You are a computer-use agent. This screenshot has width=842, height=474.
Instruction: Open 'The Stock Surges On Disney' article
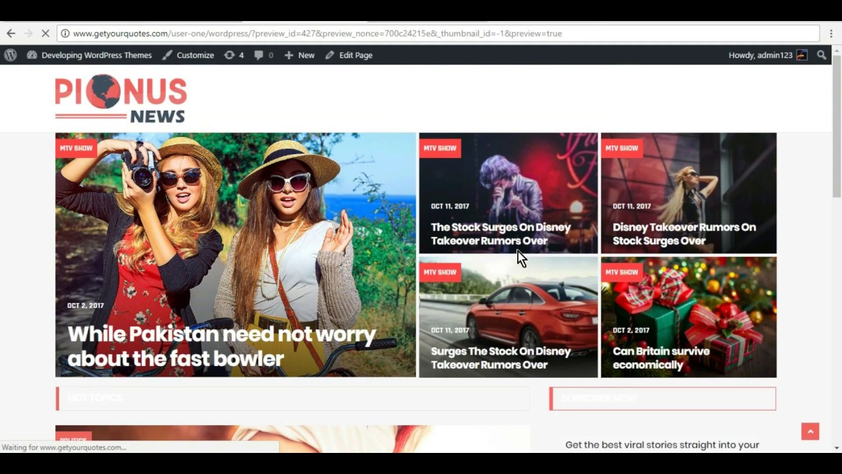[501, 234]
